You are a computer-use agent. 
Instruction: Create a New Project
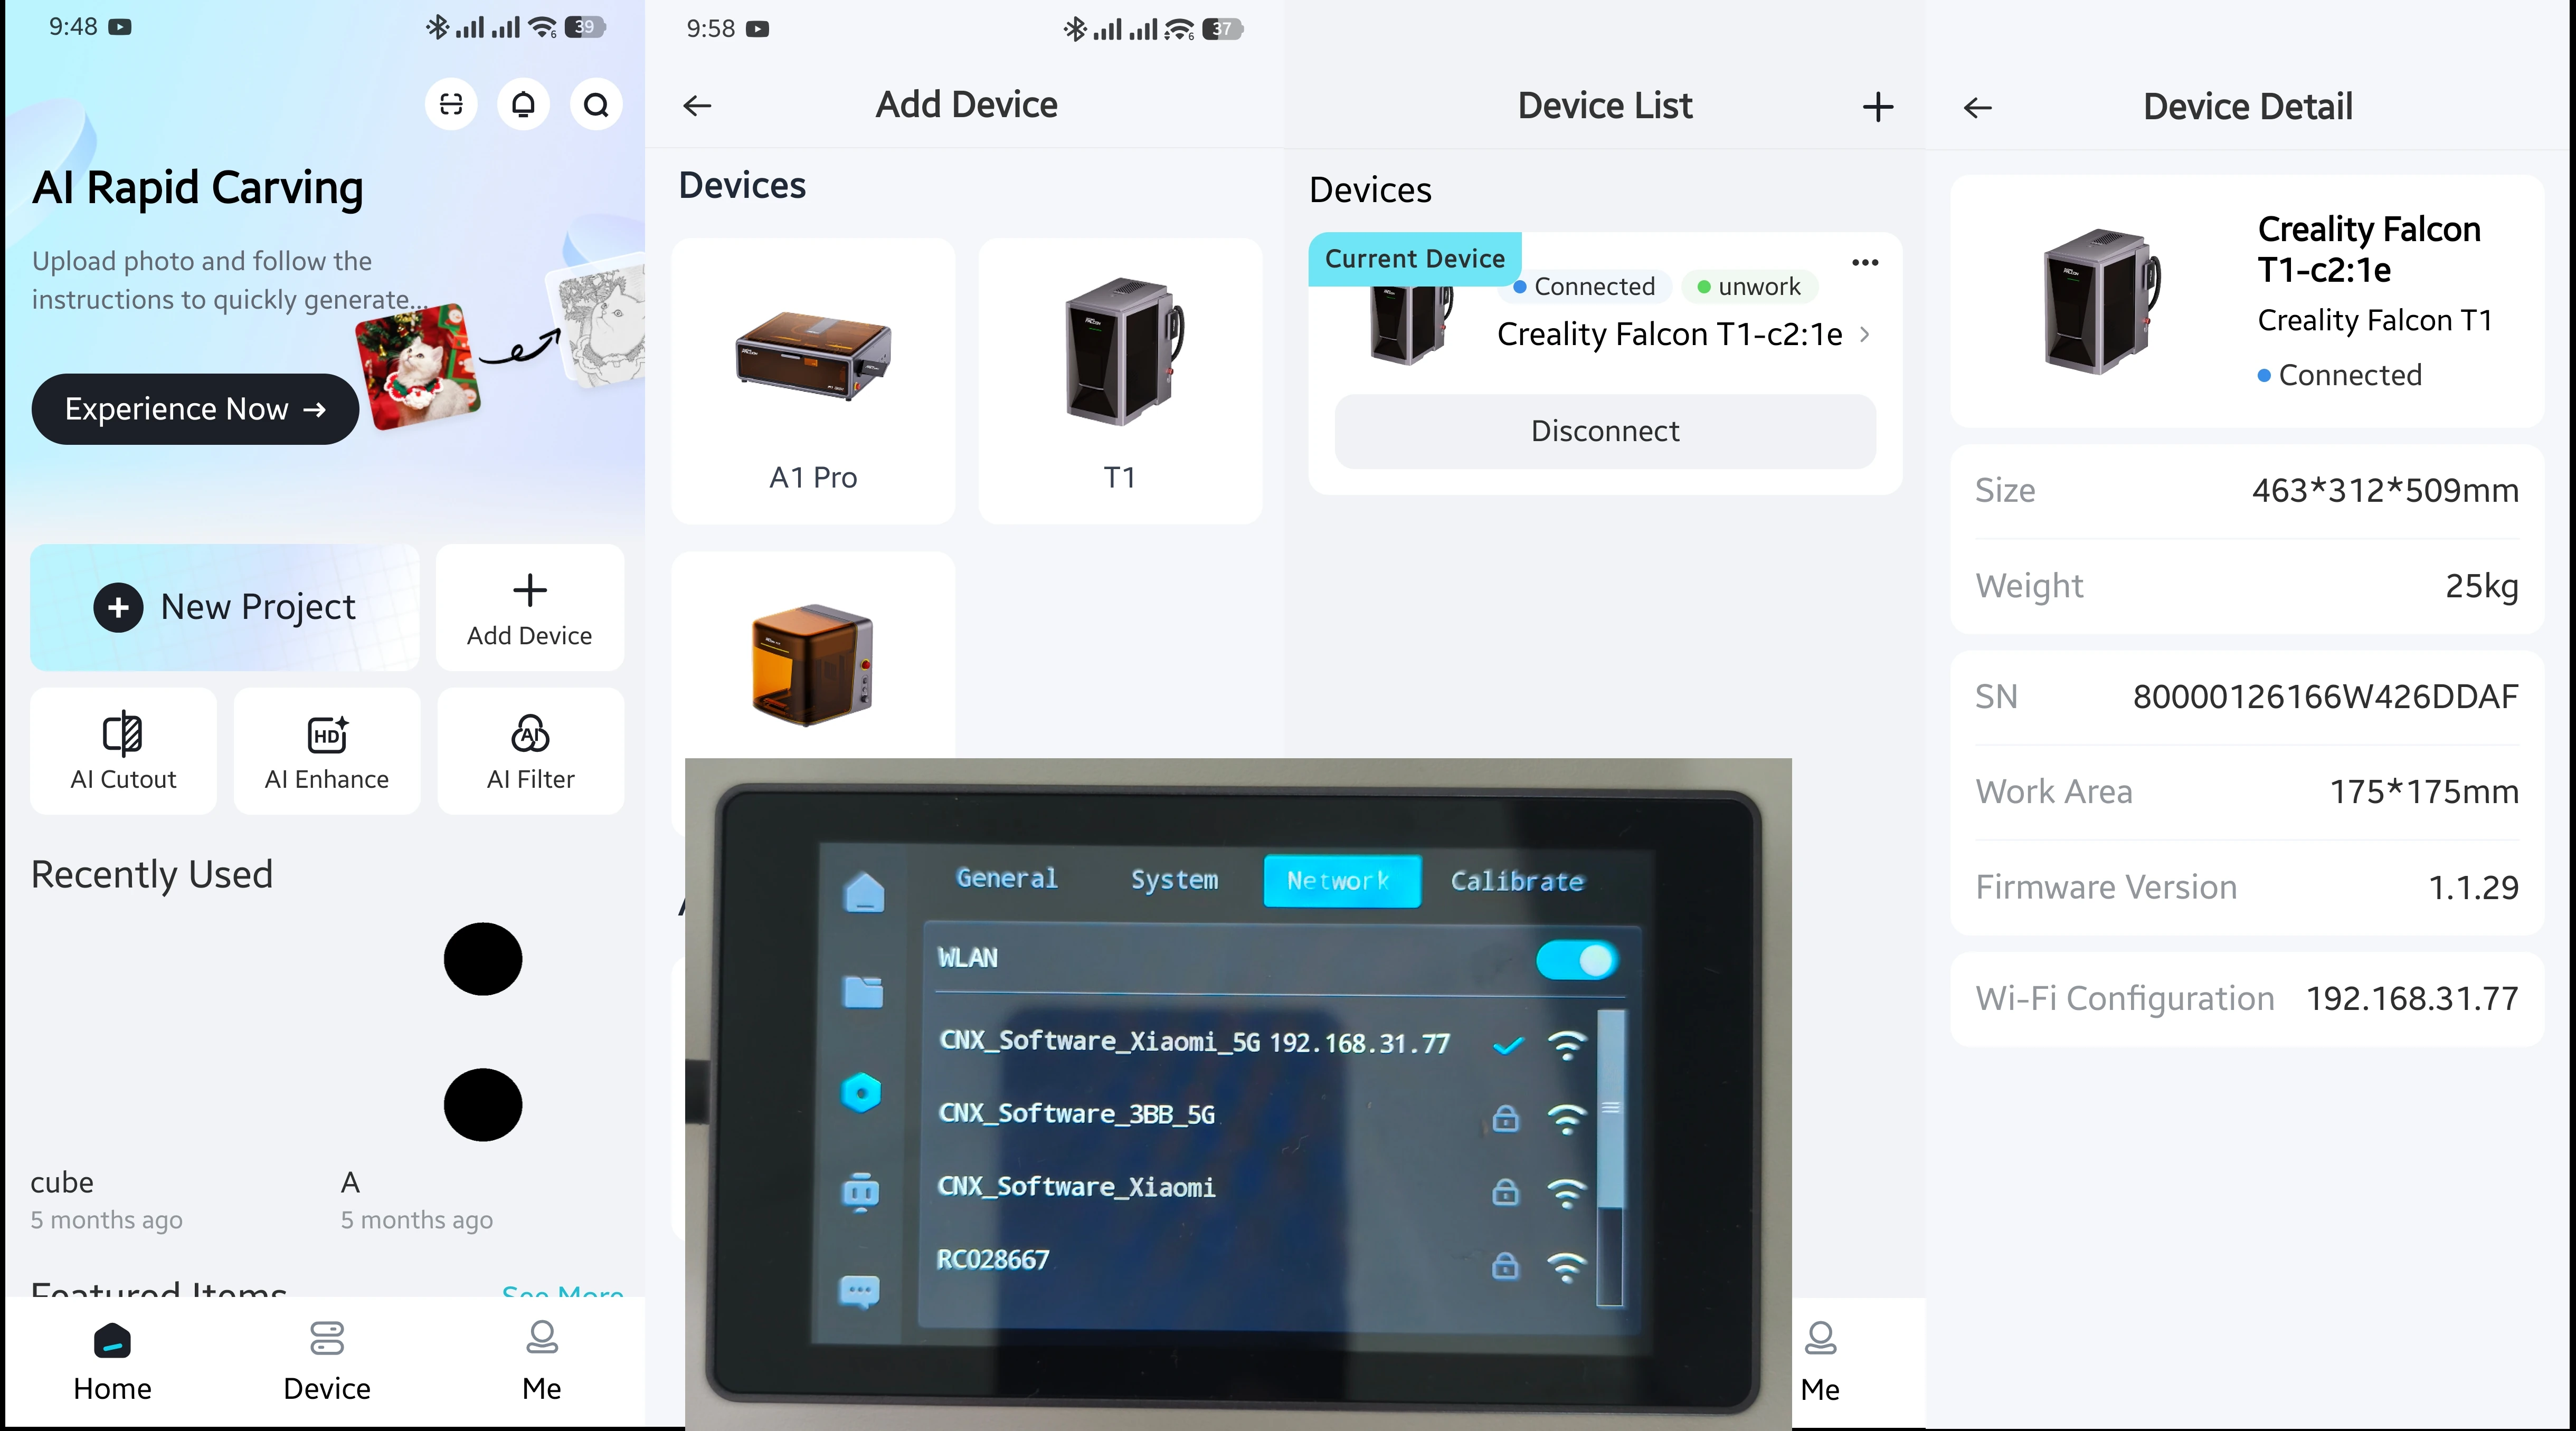tap(225, 607)
